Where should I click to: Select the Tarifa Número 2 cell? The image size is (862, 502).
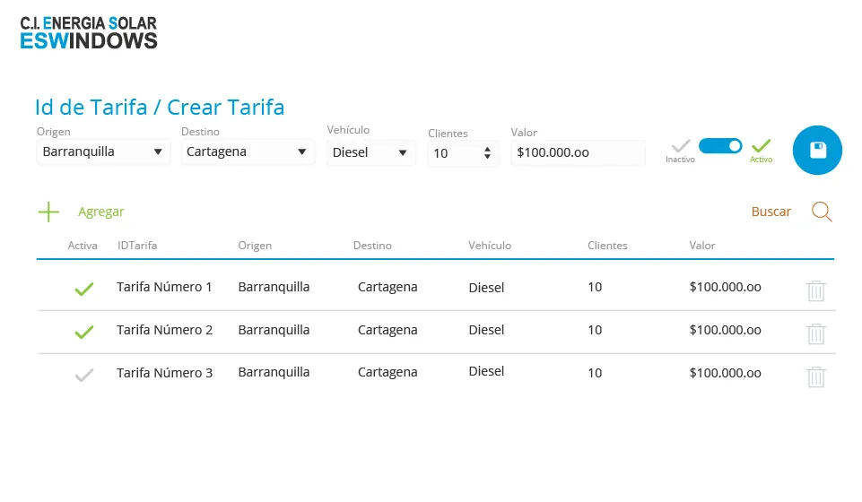click(x=164, y=330)
